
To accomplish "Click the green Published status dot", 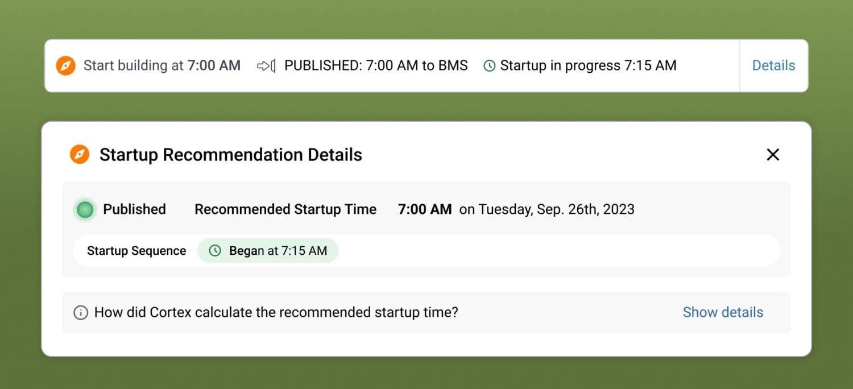I will pos(85,210).
